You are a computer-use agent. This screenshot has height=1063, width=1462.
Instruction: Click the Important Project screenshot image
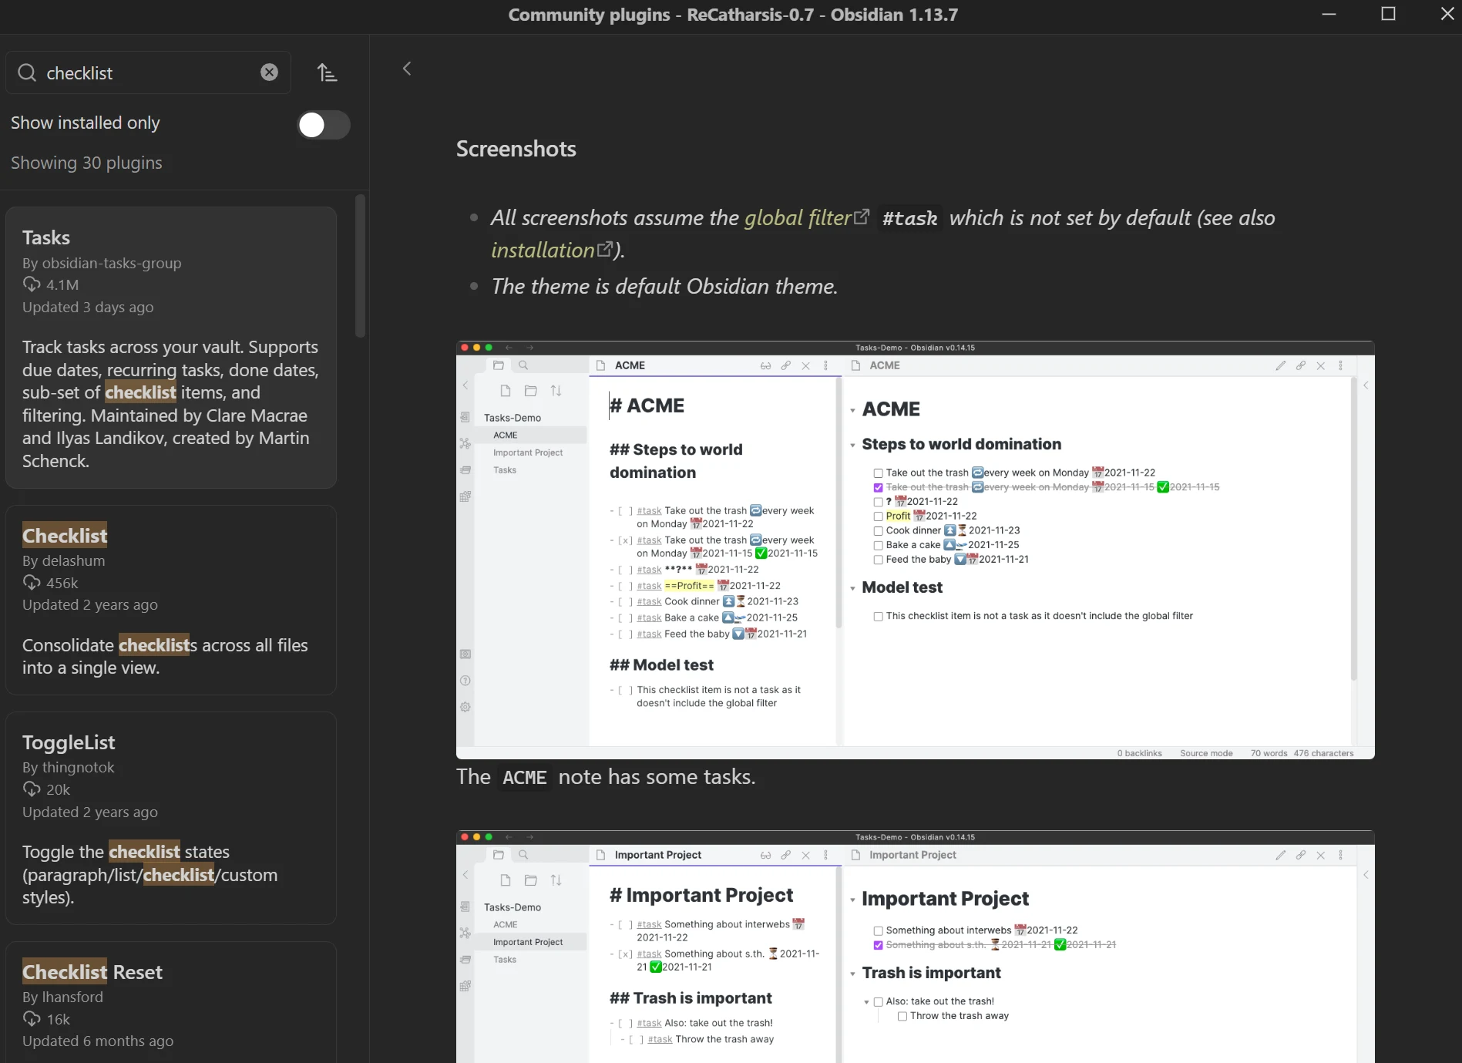coord(915,947)
